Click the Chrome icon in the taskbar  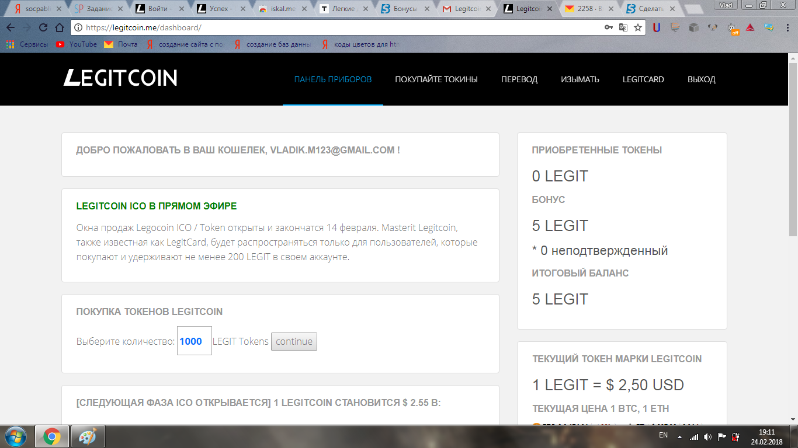52,436
